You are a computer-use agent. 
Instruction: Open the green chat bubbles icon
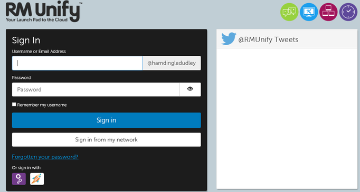(x=289, y=12)
